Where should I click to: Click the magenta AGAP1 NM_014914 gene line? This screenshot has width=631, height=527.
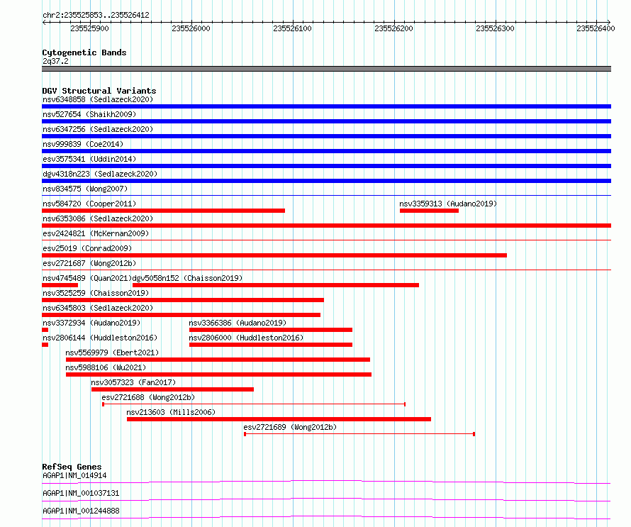tap(326, 482)
